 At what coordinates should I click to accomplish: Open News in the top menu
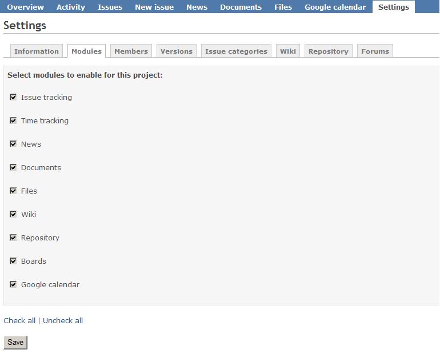point(197,7)
